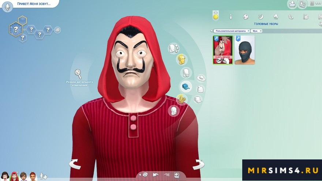The height and width of the screenshot is (181, 322).
Task: Select the skin details head icon
Action: point(173,49)
